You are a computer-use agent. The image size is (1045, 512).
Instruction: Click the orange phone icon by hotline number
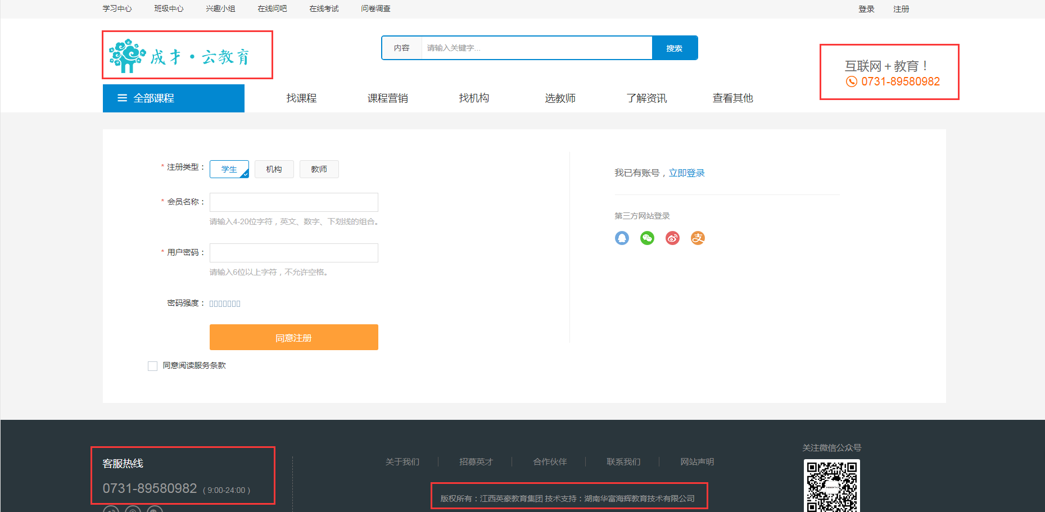852,82
